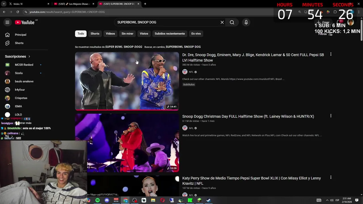363x204 pixels.
Task: Click the Crear create button
Action: (x=323, y=22)
